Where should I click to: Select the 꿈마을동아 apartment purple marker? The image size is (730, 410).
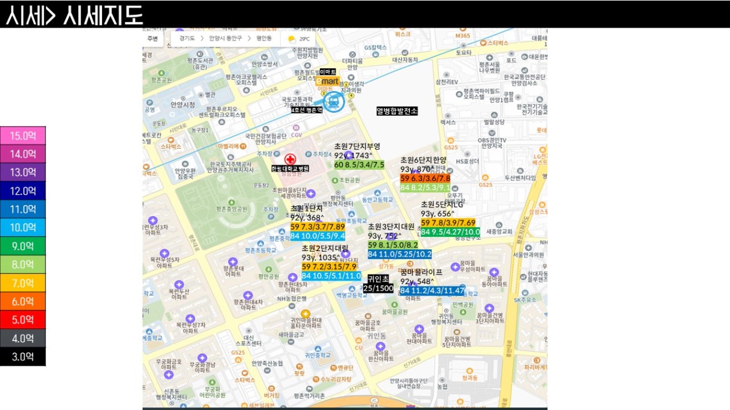point(495,271)
